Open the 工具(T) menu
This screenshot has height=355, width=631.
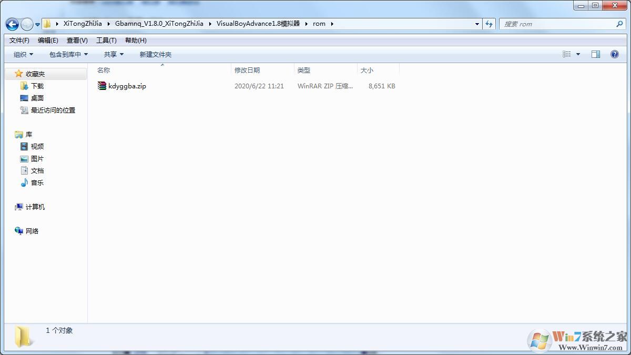tap(106, 40)
